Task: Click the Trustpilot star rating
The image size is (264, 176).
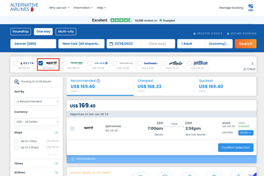Action: point(121,20)
